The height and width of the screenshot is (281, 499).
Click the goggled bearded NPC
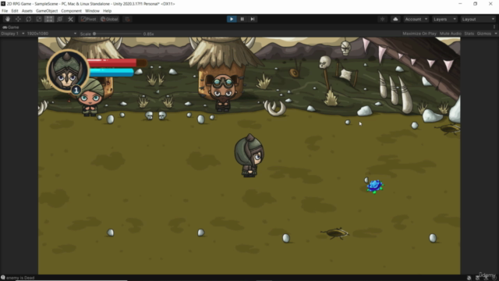223,92
